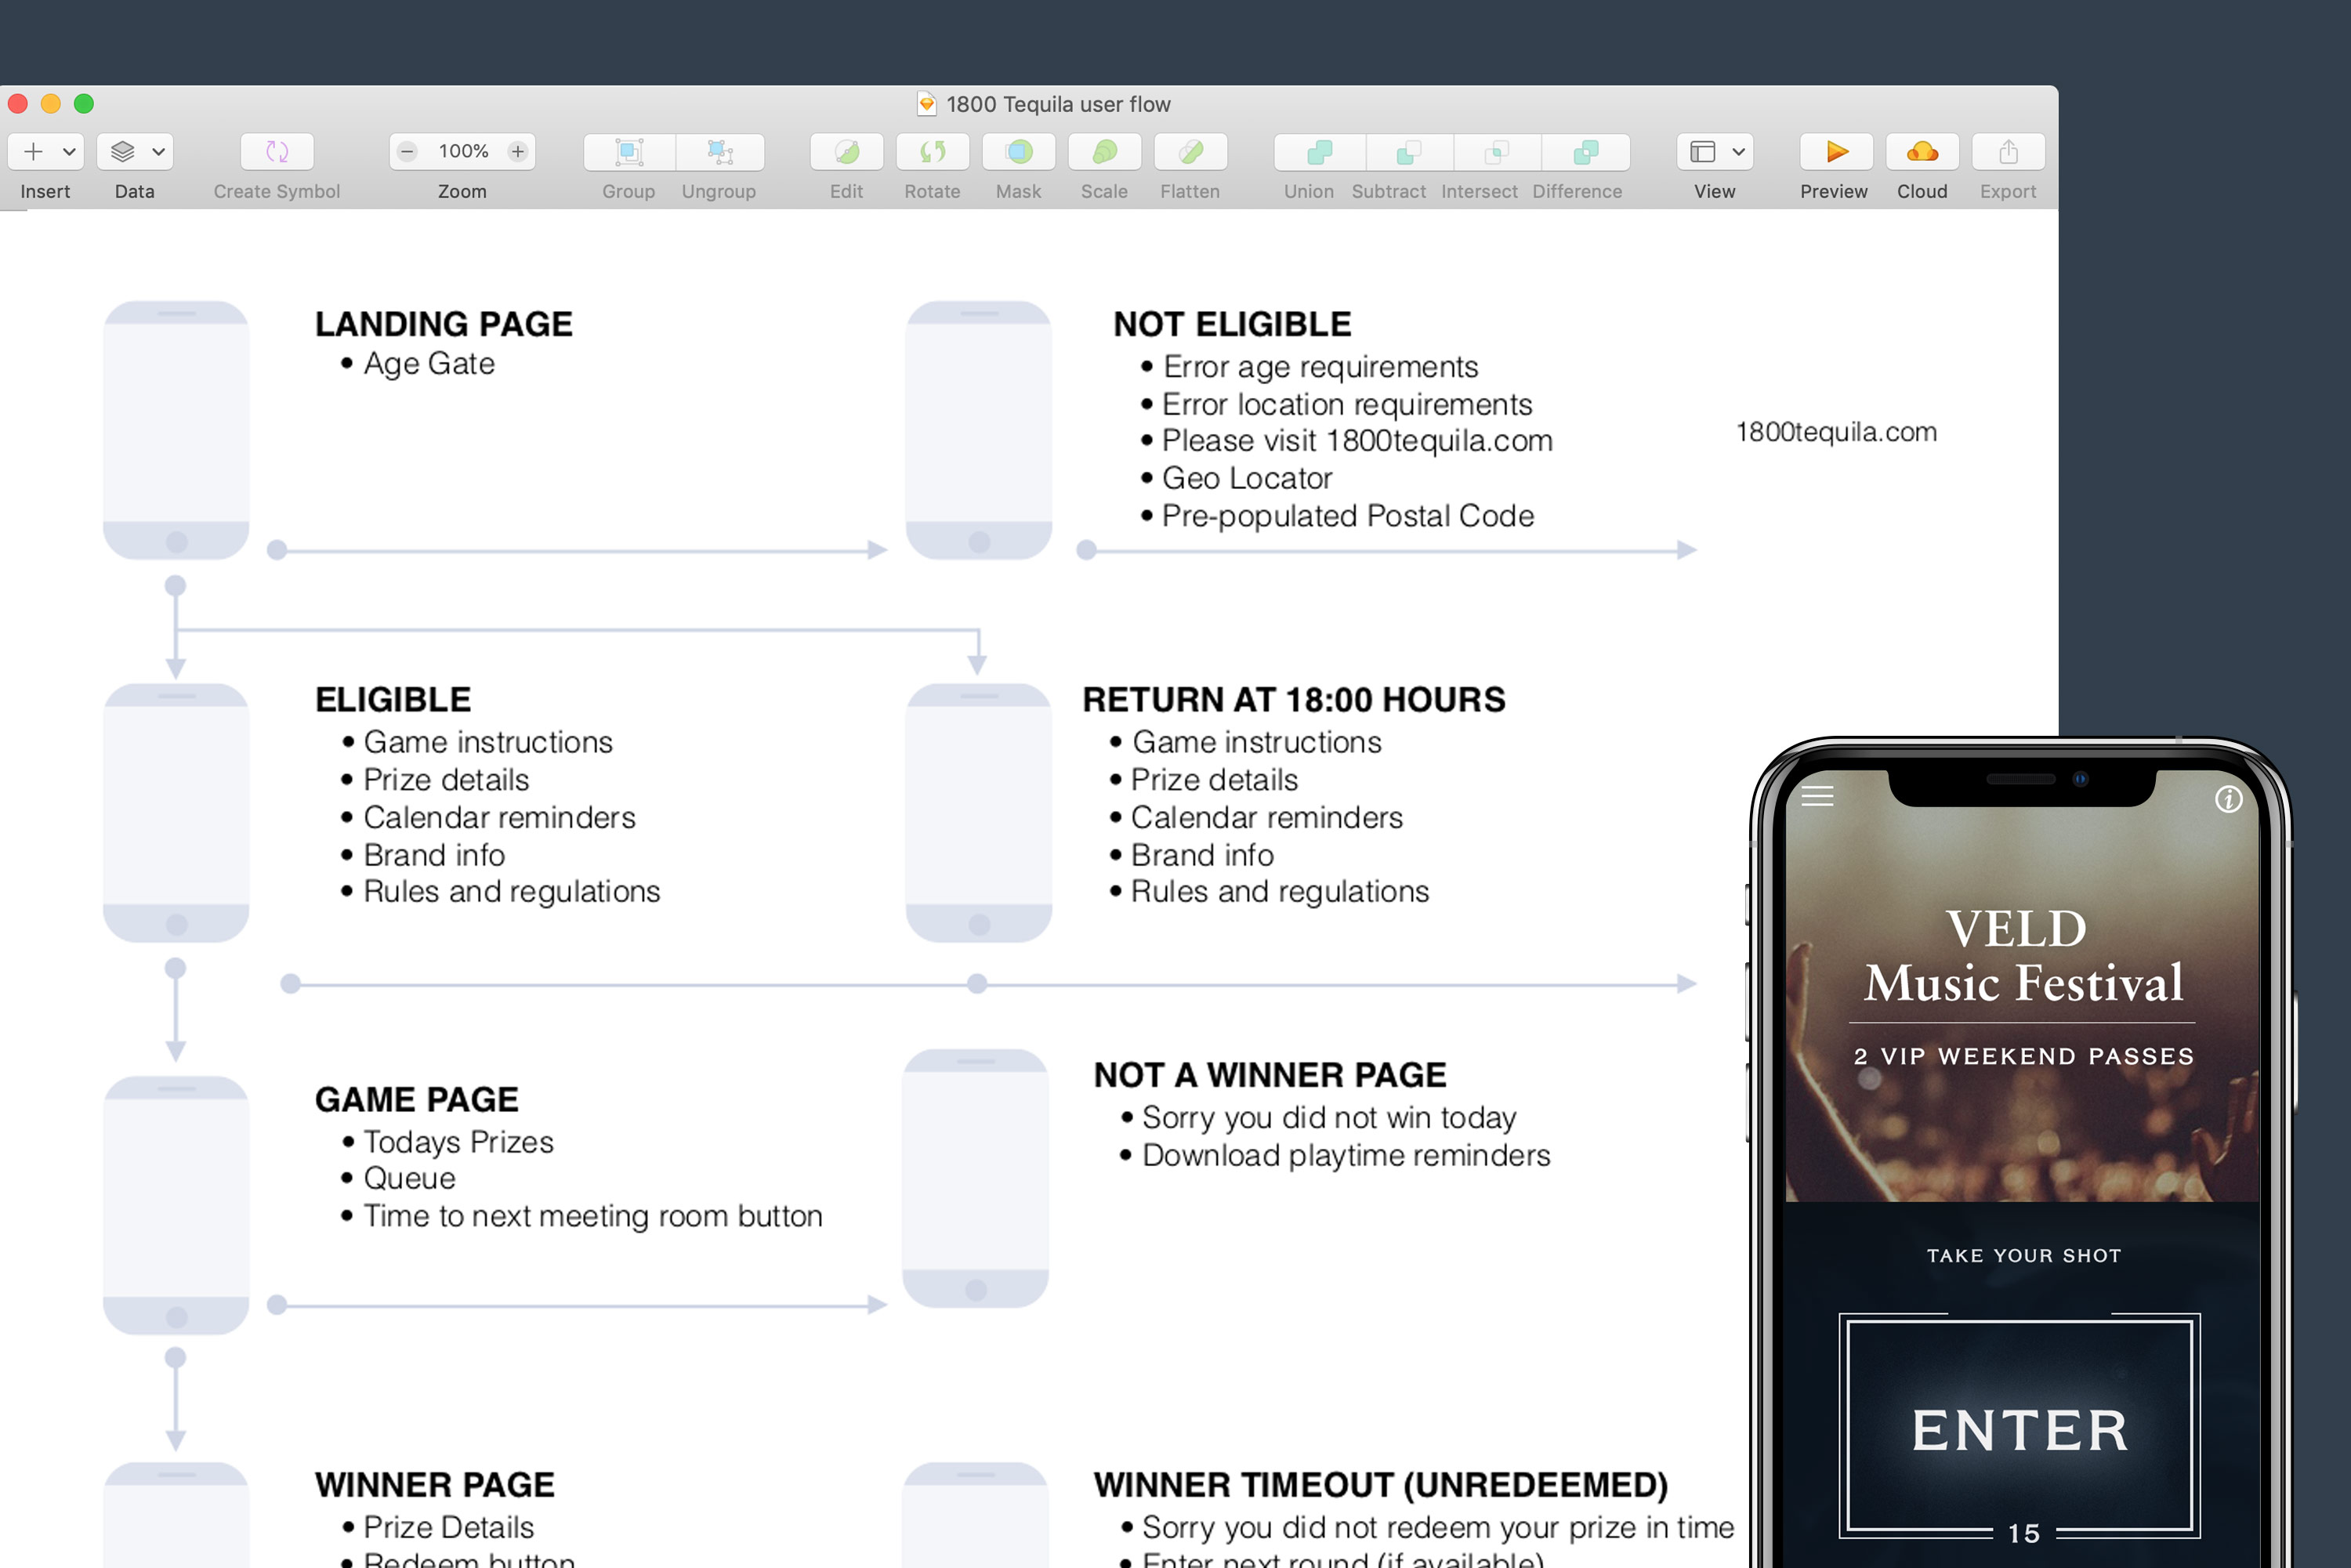Apply the Subtract boolean operation
This screenshot has height=1568, width=2351.
coord(1409,152)
